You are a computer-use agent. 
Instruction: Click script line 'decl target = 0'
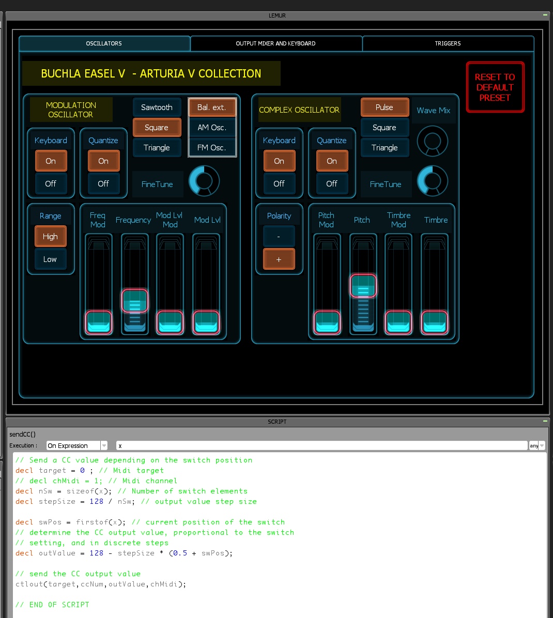(x=89, y=470)
